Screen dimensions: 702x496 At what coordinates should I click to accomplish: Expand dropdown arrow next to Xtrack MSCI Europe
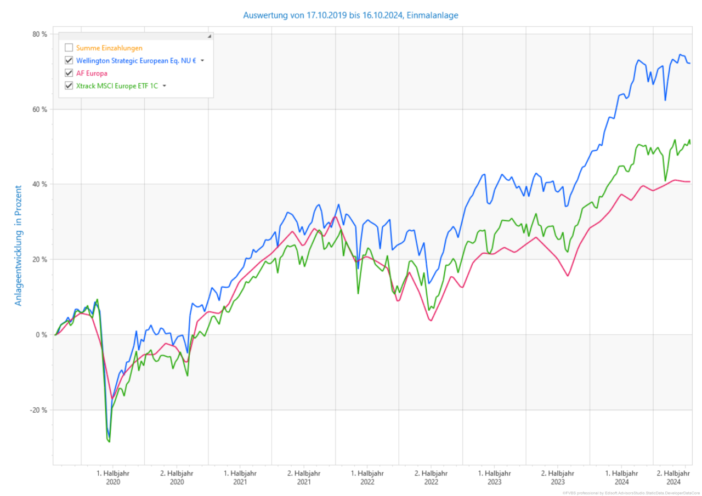click(164, 86)
